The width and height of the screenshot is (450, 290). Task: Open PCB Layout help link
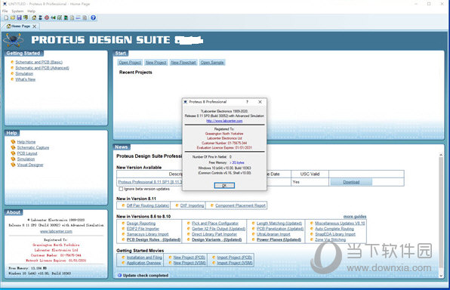pos(27,153)
